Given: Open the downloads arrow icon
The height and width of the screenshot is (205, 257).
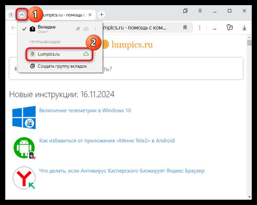Looking at the screenshot, I should tap(244, 27).
